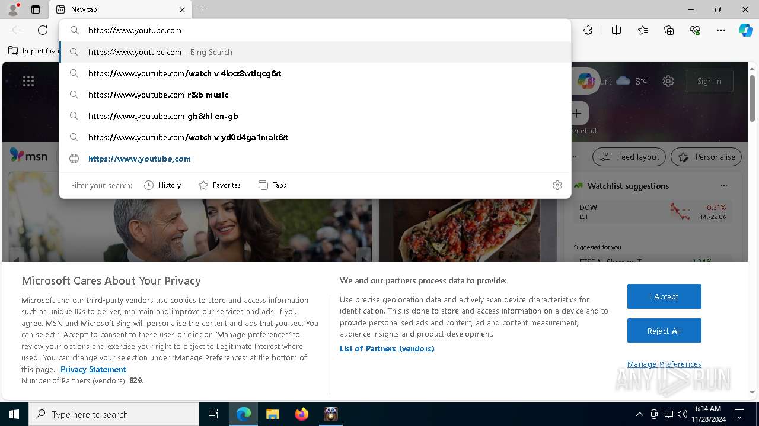Click Reject All cookies button
Screen dimensions: 759x426
(x=664, y=331)
